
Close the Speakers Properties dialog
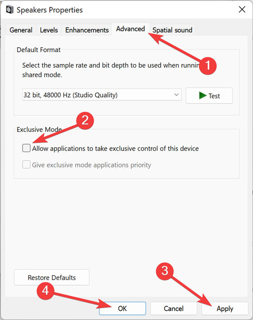click(242, 9)
